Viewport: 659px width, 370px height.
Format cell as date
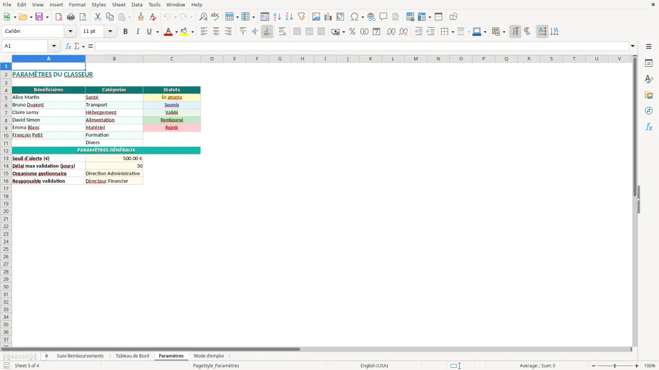[x=376, y=32]
